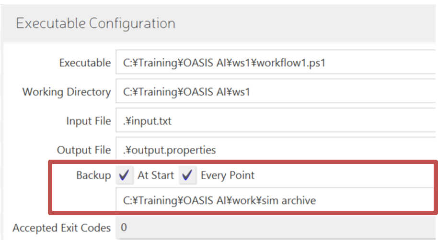The image size is (438, 240).
Task: Focus the Working Directory input field
Action: tap(276, 92)
